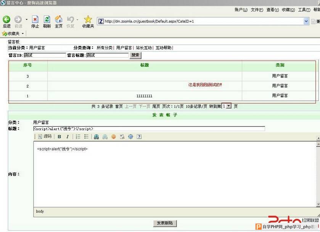The width and height of the screenshot is (320, 232).
Task: Filter by 所有分类 link
Action: coord(105,48)
